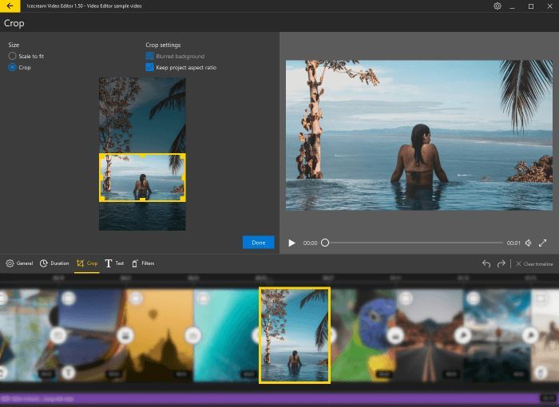559x407 pixels.
Task: Expand preview to fullscreen
Action: pos(543,243)
